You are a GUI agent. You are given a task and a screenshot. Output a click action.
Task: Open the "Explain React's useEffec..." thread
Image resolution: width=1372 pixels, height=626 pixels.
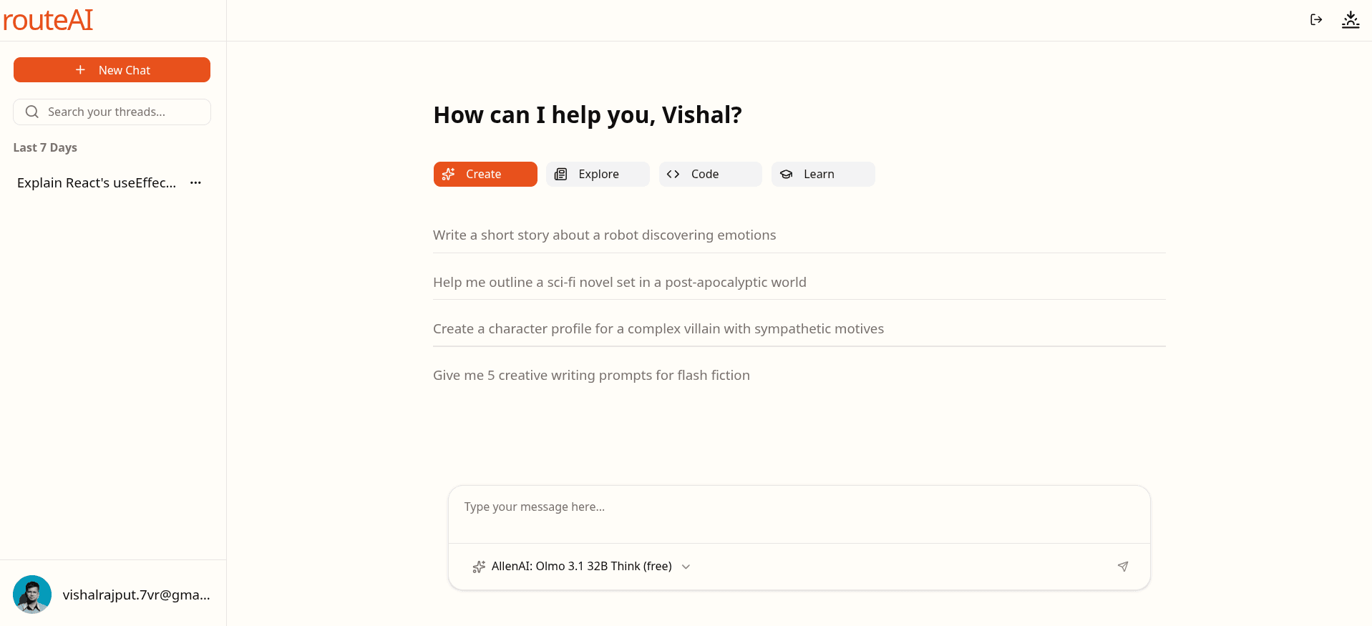pyautogui.click(x=97, y=183)
